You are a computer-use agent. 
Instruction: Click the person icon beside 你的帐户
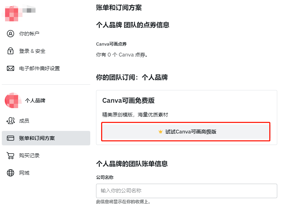pos(11,34)
